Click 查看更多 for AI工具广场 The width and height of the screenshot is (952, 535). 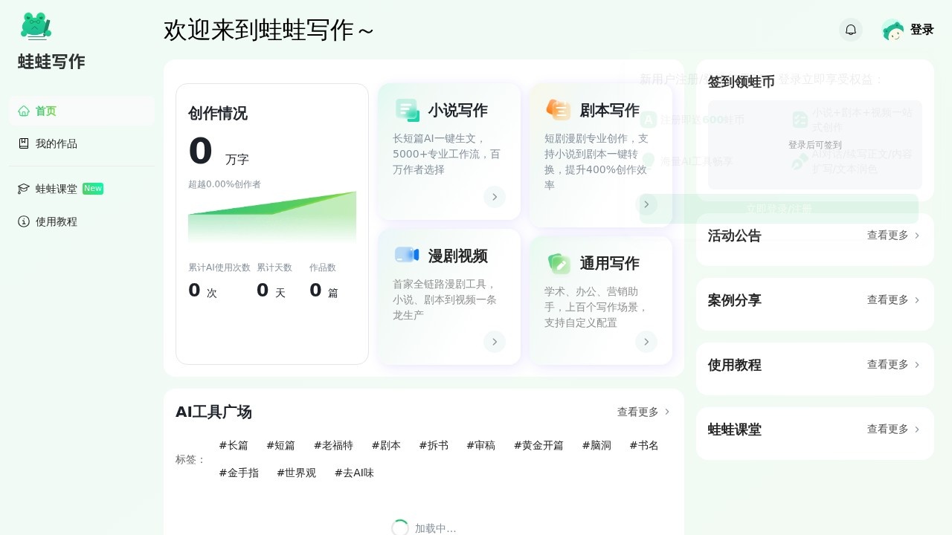point(644,412)
